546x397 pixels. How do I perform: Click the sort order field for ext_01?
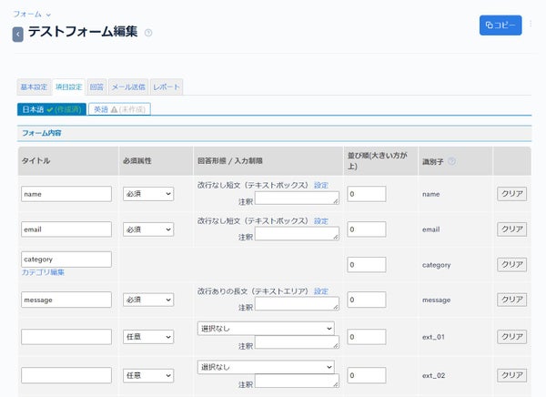tap(367, 337)
